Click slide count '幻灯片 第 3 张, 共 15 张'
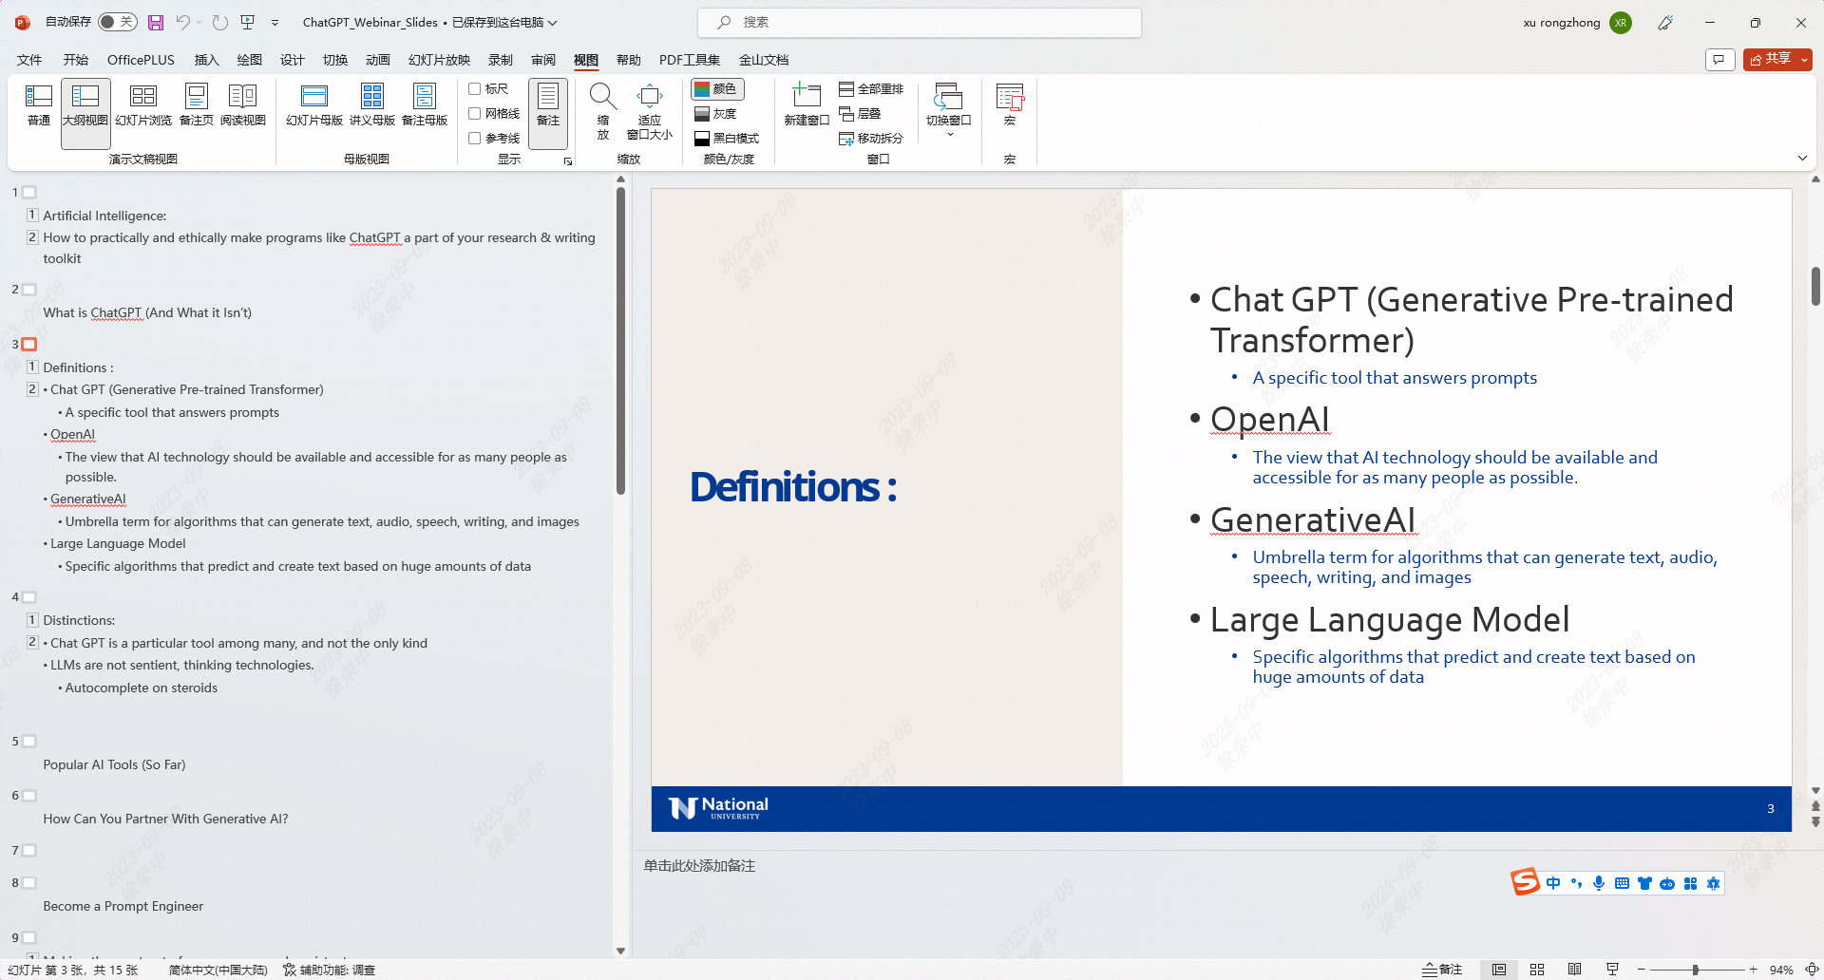 click(73, 970)
